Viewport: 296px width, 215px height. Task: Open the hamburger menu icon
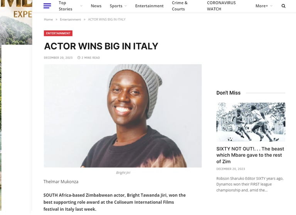[x=47, y=6]
